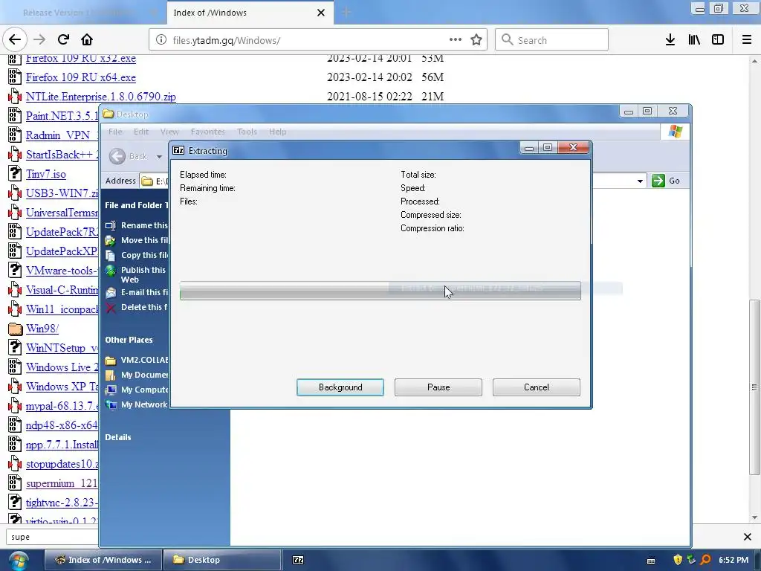Click the 7-Zip icon in the taskbar
Screen dimensions: 761x571
(298, 560)
